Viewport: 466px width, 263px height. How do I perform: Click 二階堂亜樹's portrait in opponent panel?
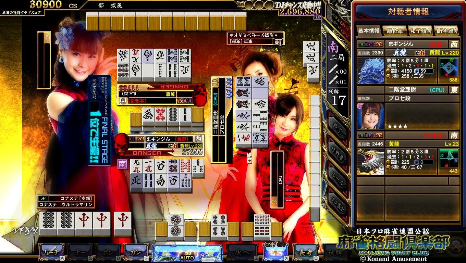371,116
